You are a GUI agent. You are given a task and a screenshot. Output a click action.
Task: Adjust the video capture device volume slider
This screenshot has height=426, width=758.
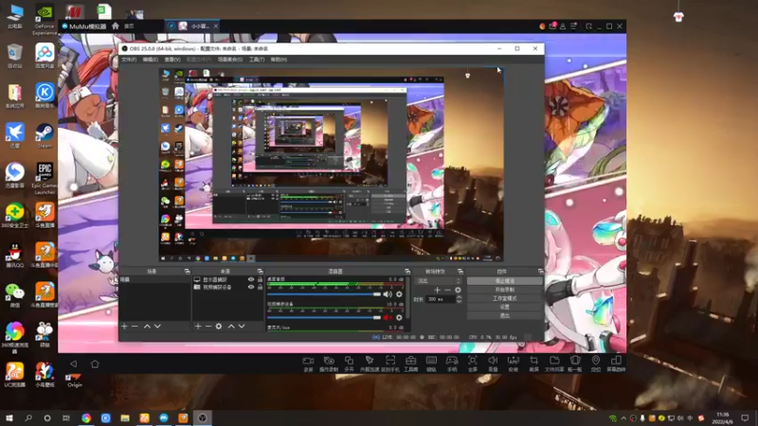pyautogui.click(x=324, y=317)
